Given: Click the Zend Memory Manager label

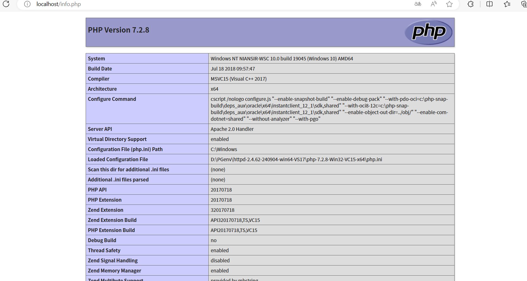Looking at the screenshot, I should point(114,271).
